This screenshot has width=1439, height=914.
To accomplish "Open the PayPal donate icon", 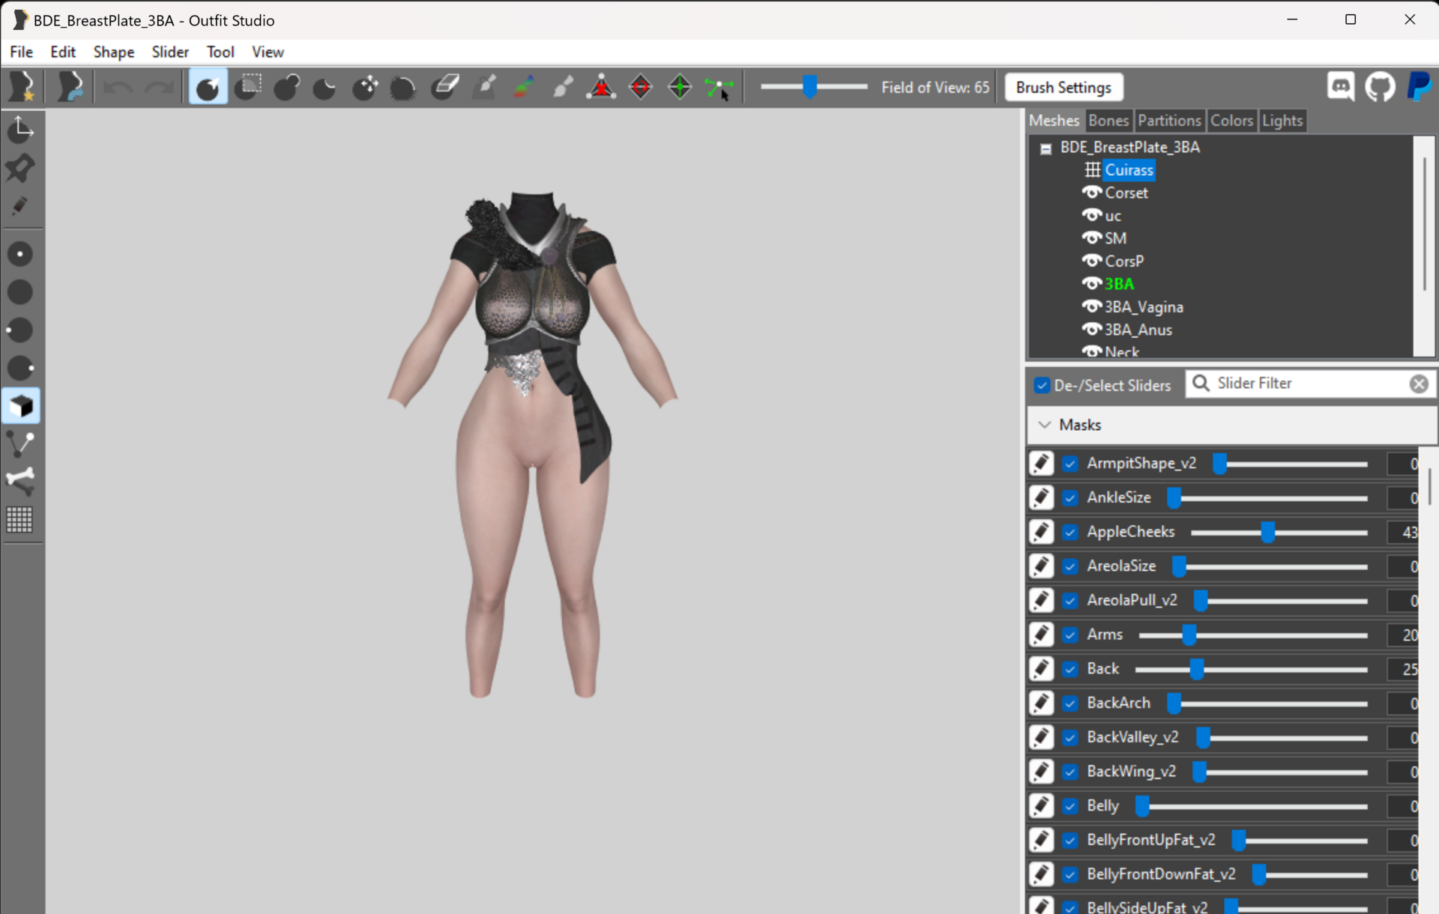I will click(1419, 87).
